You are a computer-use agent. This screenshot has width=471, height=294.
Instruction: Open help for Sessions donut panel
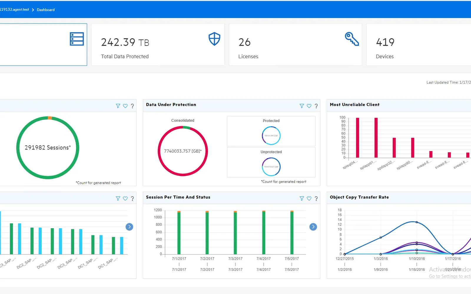pyautogui.click(x=132, y=106)
